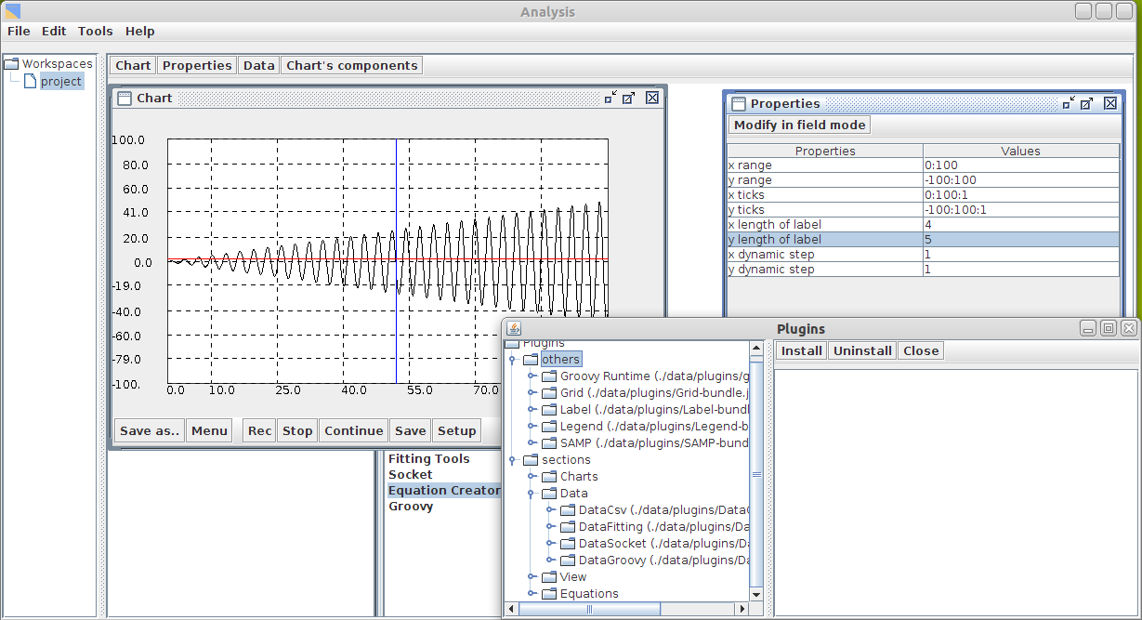This screenshot has height=620, width=1142.
Task: Click the Java icon in Plugins title bar
Action: (x=514, y=328)
